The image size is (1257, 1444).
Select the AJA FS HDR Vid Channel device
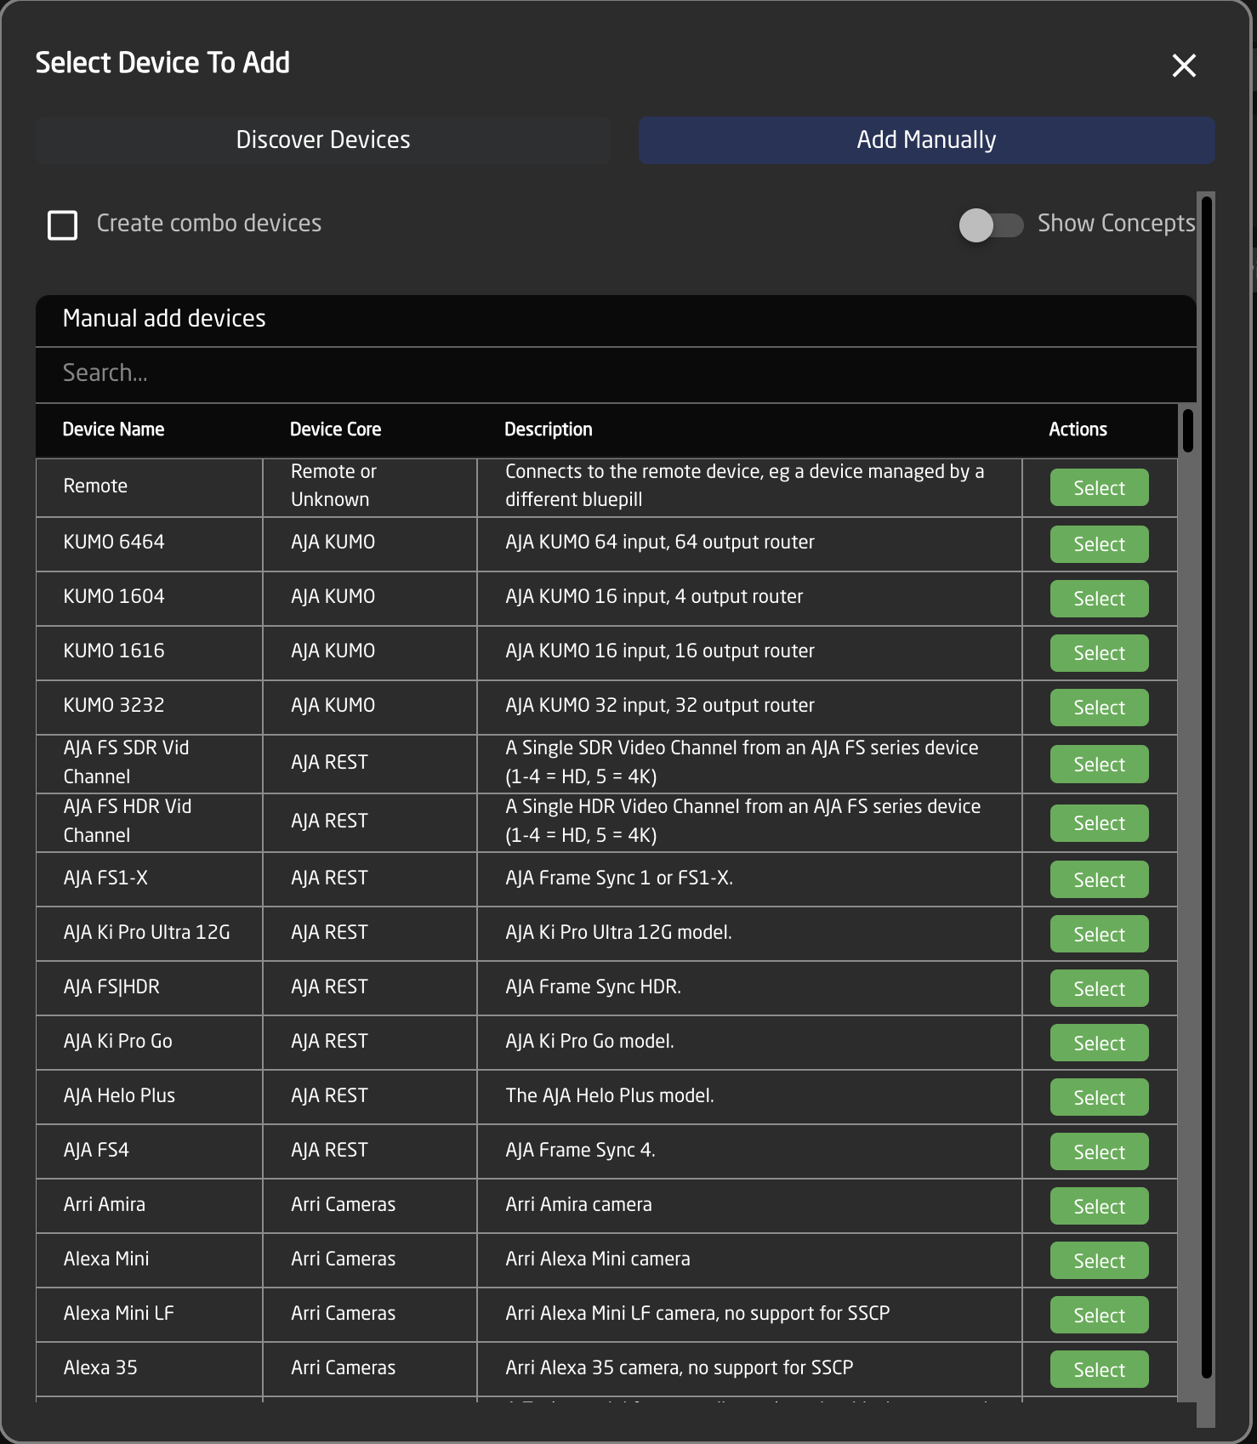point(1099,823)
